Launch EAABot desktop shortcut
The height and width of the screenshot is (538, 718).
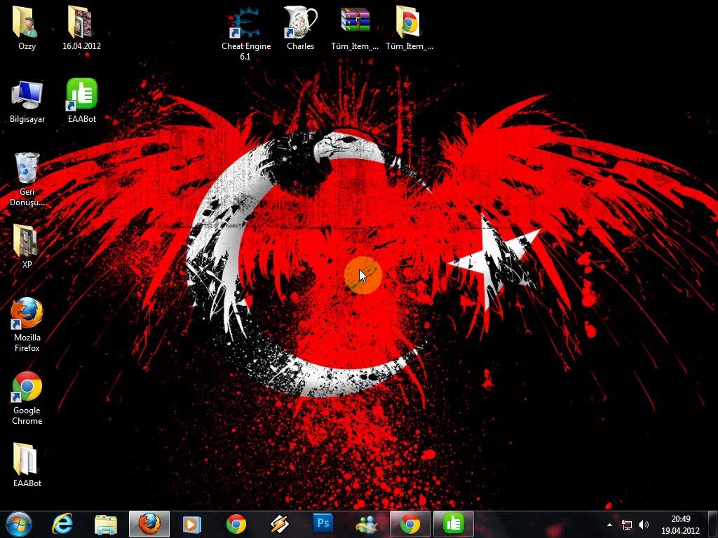pyautogui.click(x=81, y=101)
